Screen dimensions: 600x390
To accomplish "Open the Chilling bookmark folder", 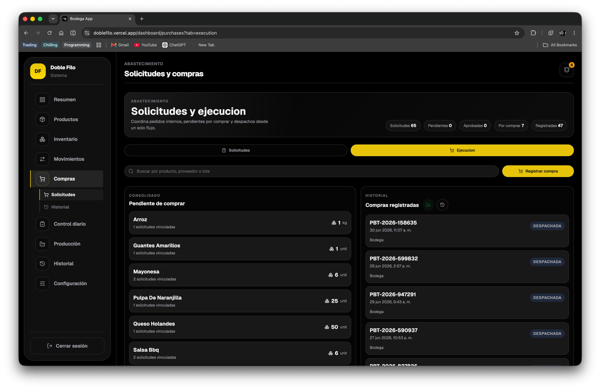I will click(x=50, y=45).
